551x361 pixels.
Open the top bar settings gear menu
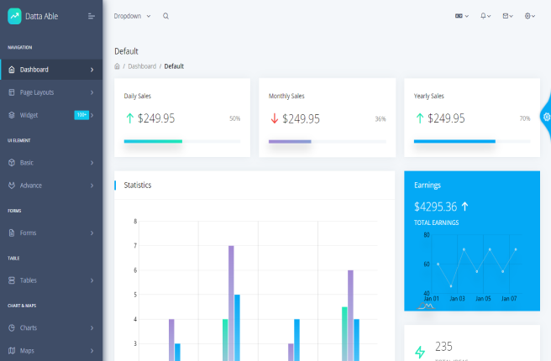point(529,16)
